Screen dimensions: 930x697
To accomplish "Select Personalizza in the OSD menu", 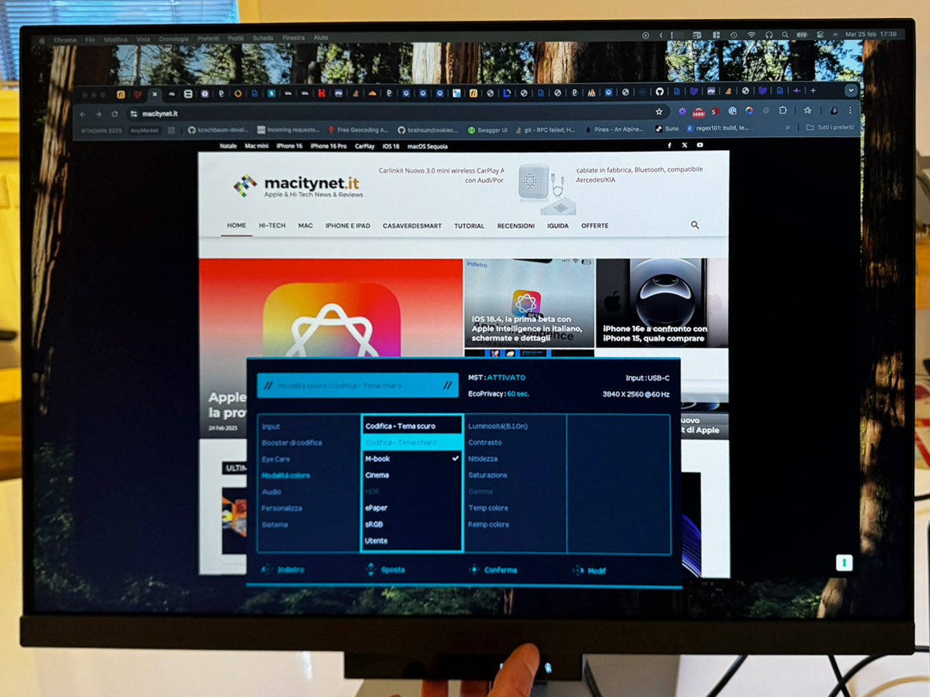I will (282, 508).
